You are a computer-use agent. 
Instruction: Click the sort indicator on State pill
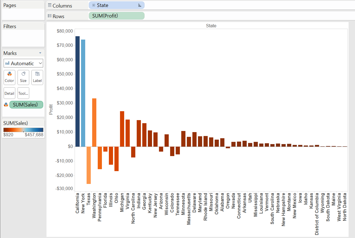[139, 5]
